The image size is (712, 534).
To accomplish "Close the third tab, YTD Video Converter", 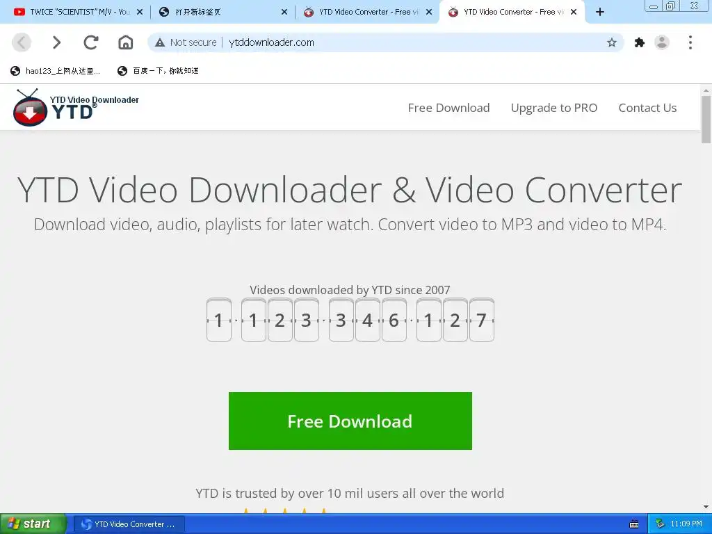I will (x=429, y=13).
